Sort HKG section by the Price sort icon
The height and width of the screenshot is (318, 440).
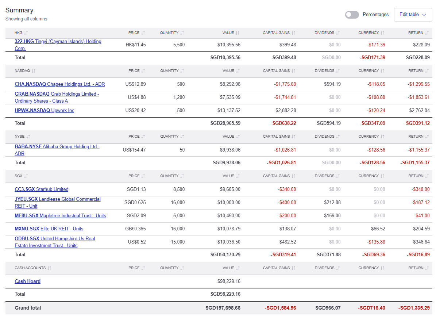pos(143,33)
